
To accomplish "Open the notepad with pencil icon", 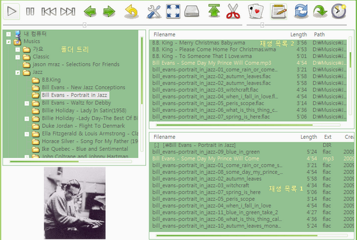I will tap(279, 11).
